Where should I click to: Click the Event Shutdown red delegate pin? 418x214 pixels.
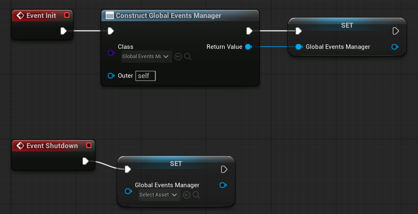click(89, 146)
